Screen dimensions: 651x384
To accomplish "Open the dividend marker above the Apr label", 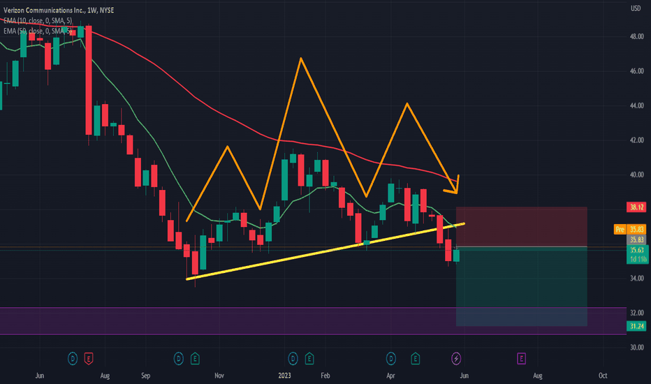I will click(390, 358).
